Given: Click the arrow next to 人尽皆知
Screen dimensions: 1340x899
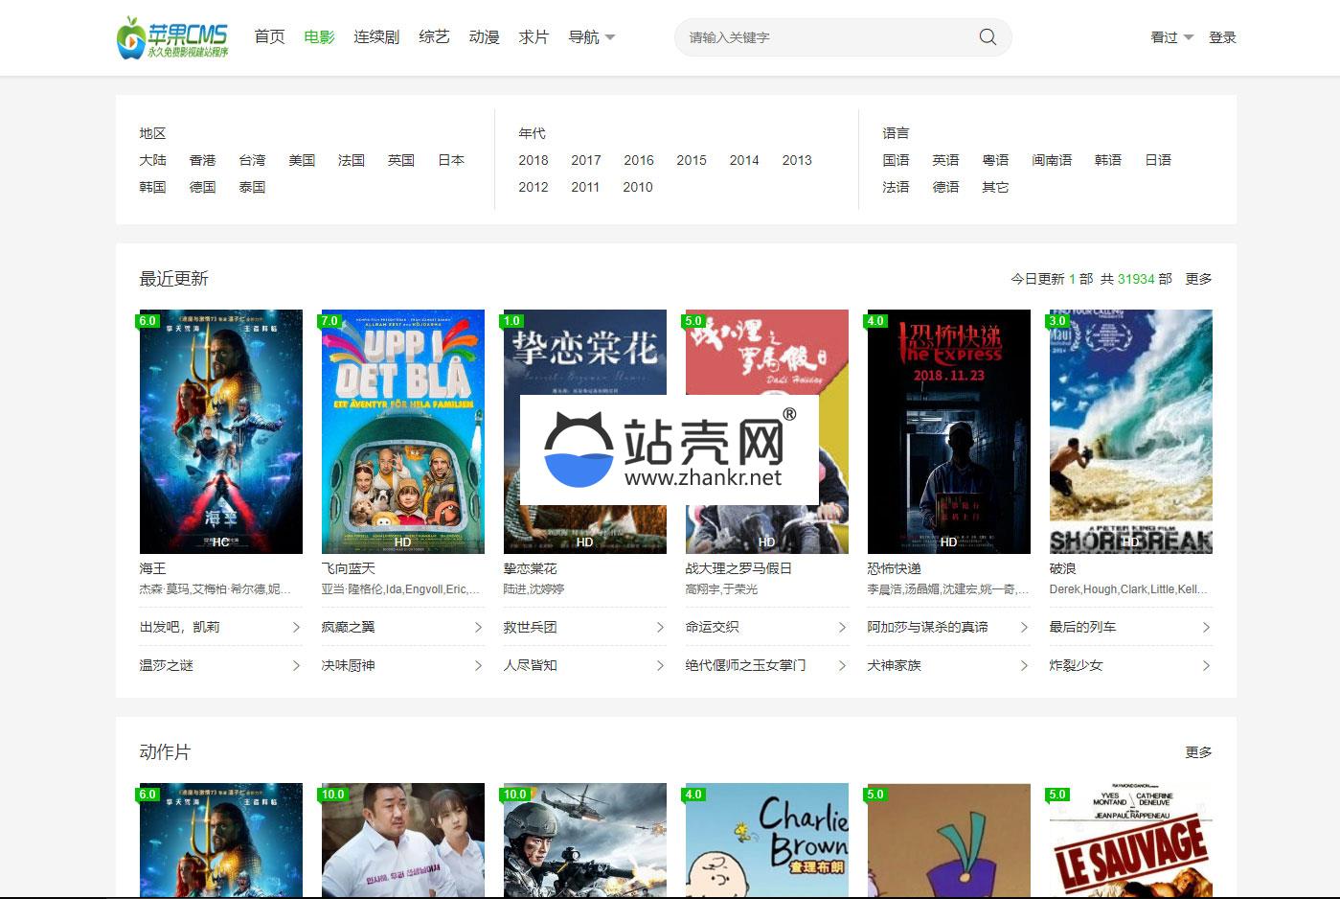Looking at the screenshot, I should click(660, 665).
